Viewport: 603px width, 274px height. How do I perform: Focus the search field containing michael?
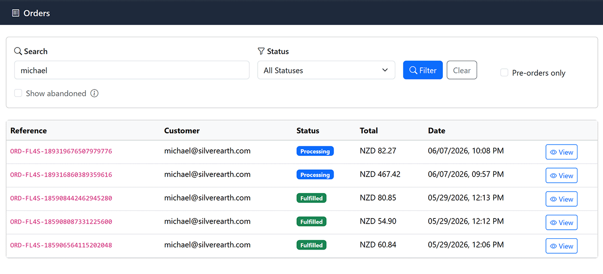click(x=132, y=70)
